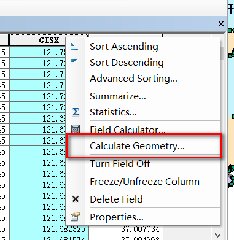Click the Delete Field X icon
Image resolution: width=234 pixels, height=240 pixels.
[76, 199]
